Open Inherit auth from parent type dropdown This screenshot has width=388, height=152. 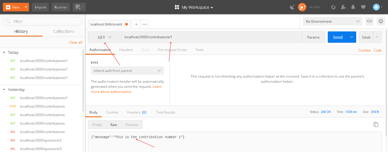[x=127, y=70]
